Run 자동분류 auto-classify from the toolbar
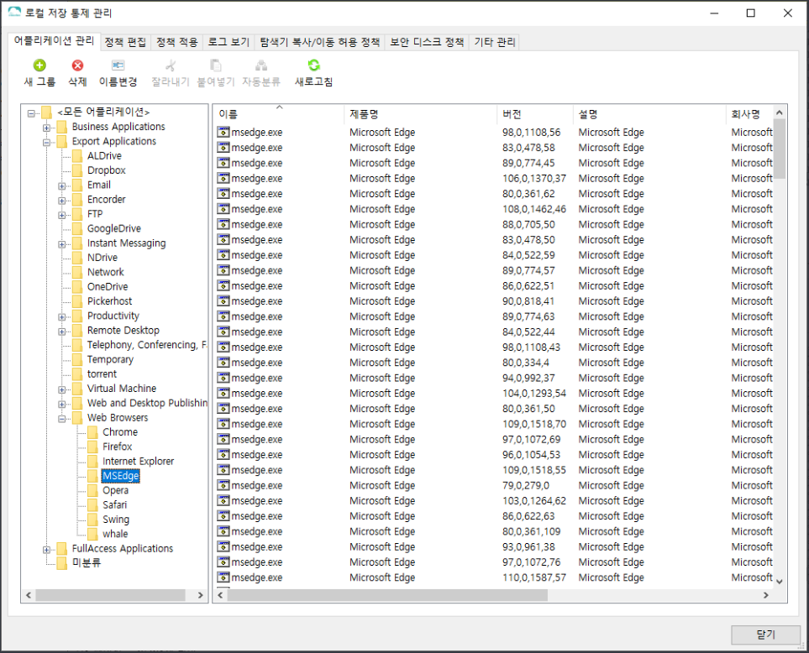This screenshot has width=809, height=653. click(261, 73)
